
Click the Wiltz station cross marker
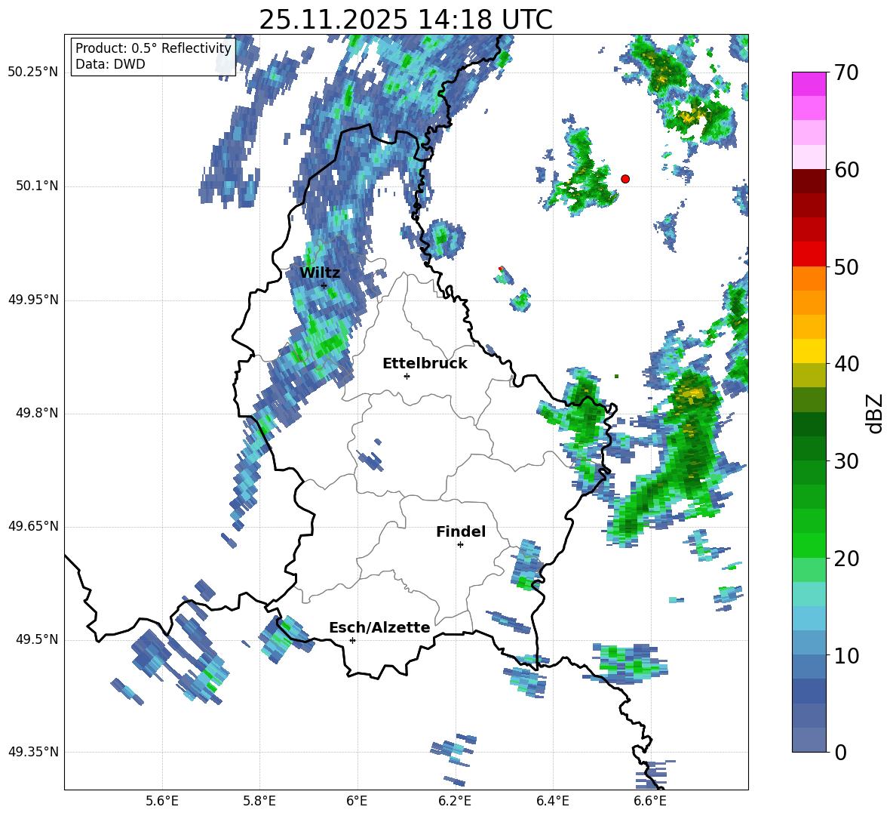[x=324, y=285]
